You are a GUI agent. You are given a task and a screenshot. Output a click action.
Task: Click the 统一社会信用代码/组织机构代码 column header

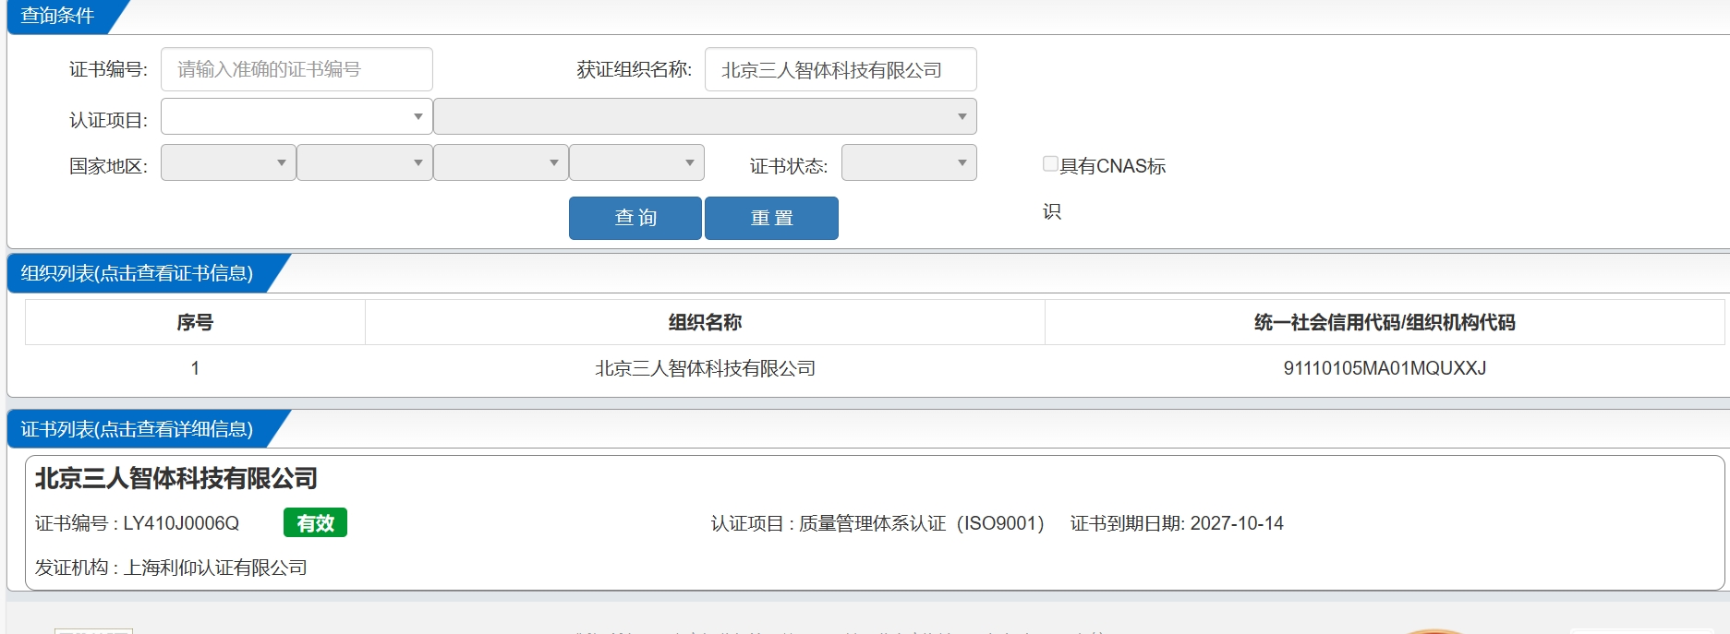pyautogui.click(x=1385, y=322)
